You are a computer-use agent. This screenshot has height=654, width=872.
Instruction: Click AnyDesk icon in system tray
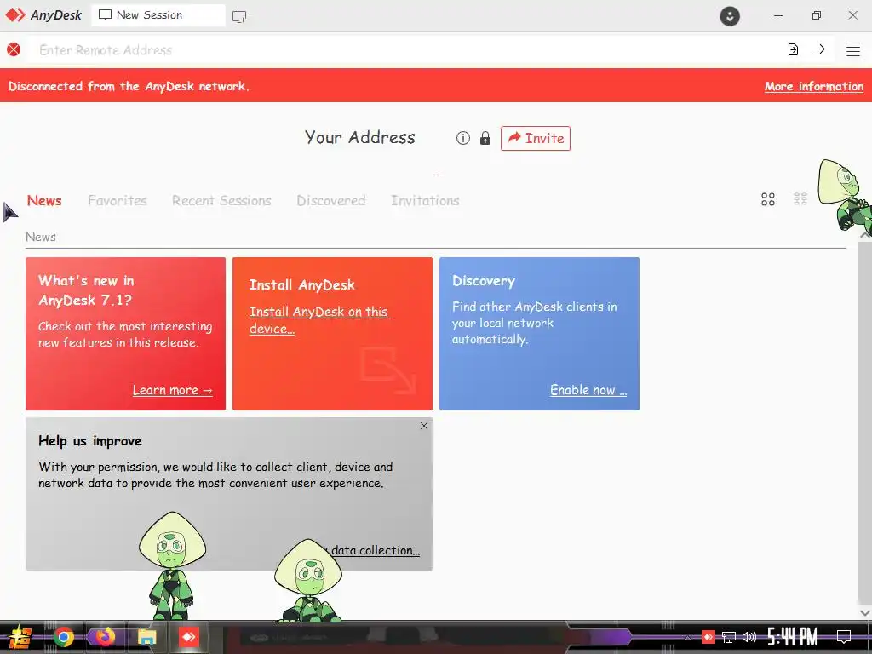click(708, 636)
